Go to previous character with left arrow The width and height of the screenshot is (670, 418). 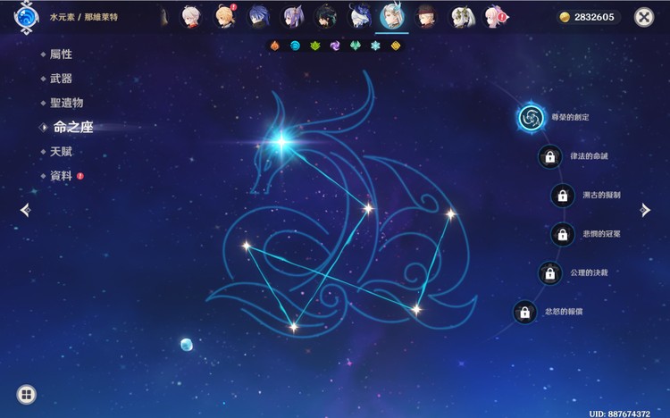click(26, 210)
